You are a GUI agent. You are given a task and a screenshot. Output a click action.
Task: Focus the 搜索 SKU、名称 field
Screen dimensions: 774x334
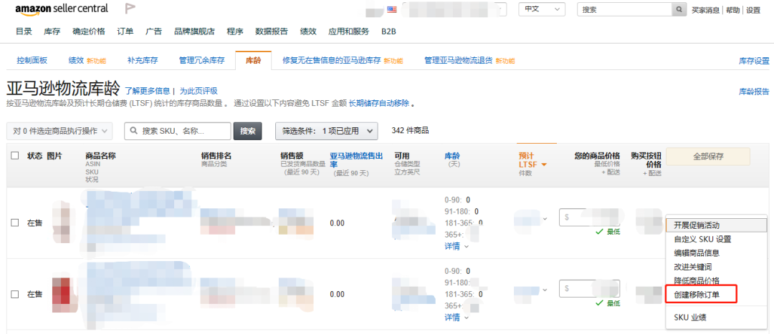177,131
